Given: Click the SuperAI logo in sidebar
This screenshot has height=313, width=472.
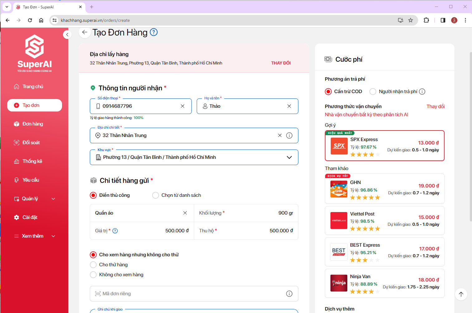Looking at the screenshot, I should (x=35, y=53).
